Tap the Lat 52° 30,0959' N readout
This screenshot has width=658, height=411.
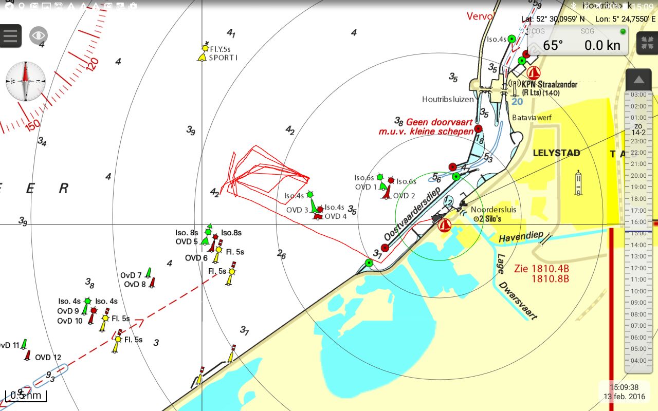[553, 19]
